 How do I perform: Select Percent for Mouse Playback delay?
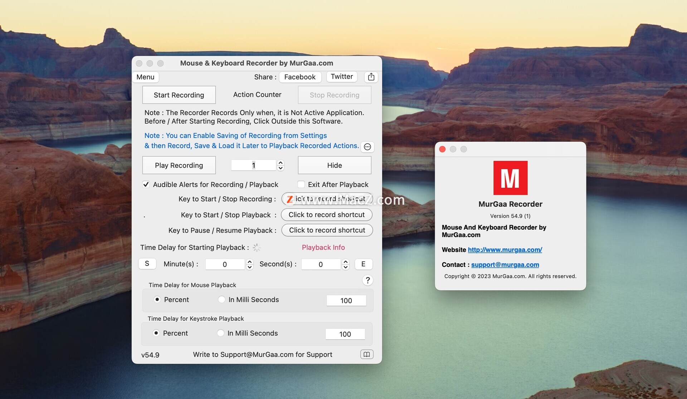pyautogui.click(x=157, y=300)
